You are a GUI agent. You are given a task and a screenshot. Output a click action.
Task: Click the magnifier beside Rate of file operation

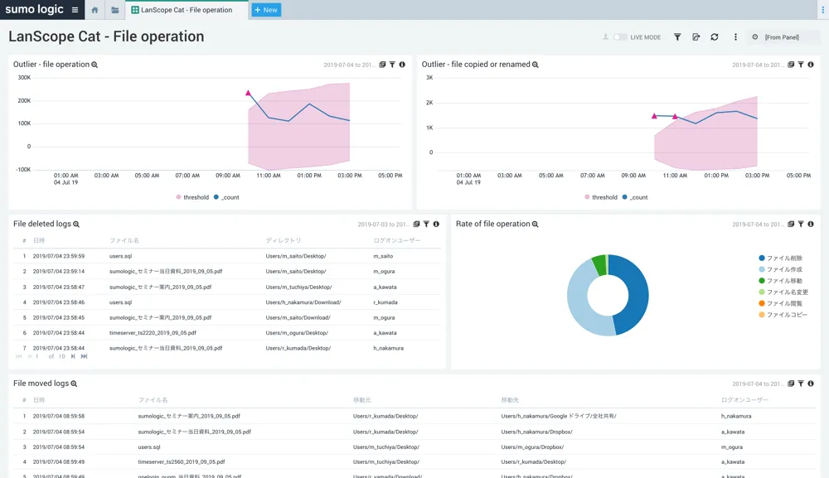[x=535, y=224]
